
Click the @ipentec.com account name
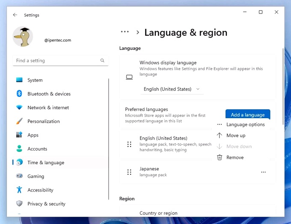coord(58,40)
